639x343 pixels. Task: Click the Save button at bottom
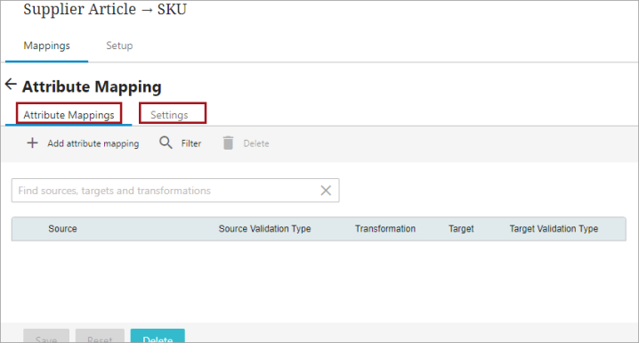pos(46,336)
